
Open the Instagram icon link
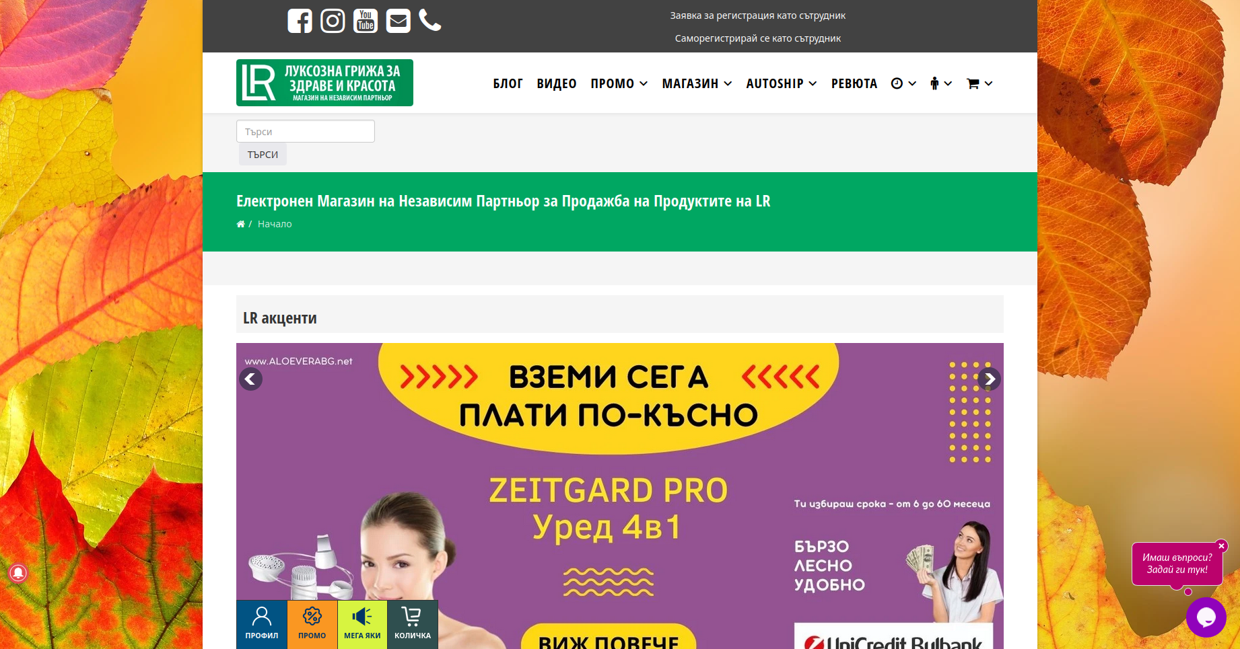click(333, 21)
